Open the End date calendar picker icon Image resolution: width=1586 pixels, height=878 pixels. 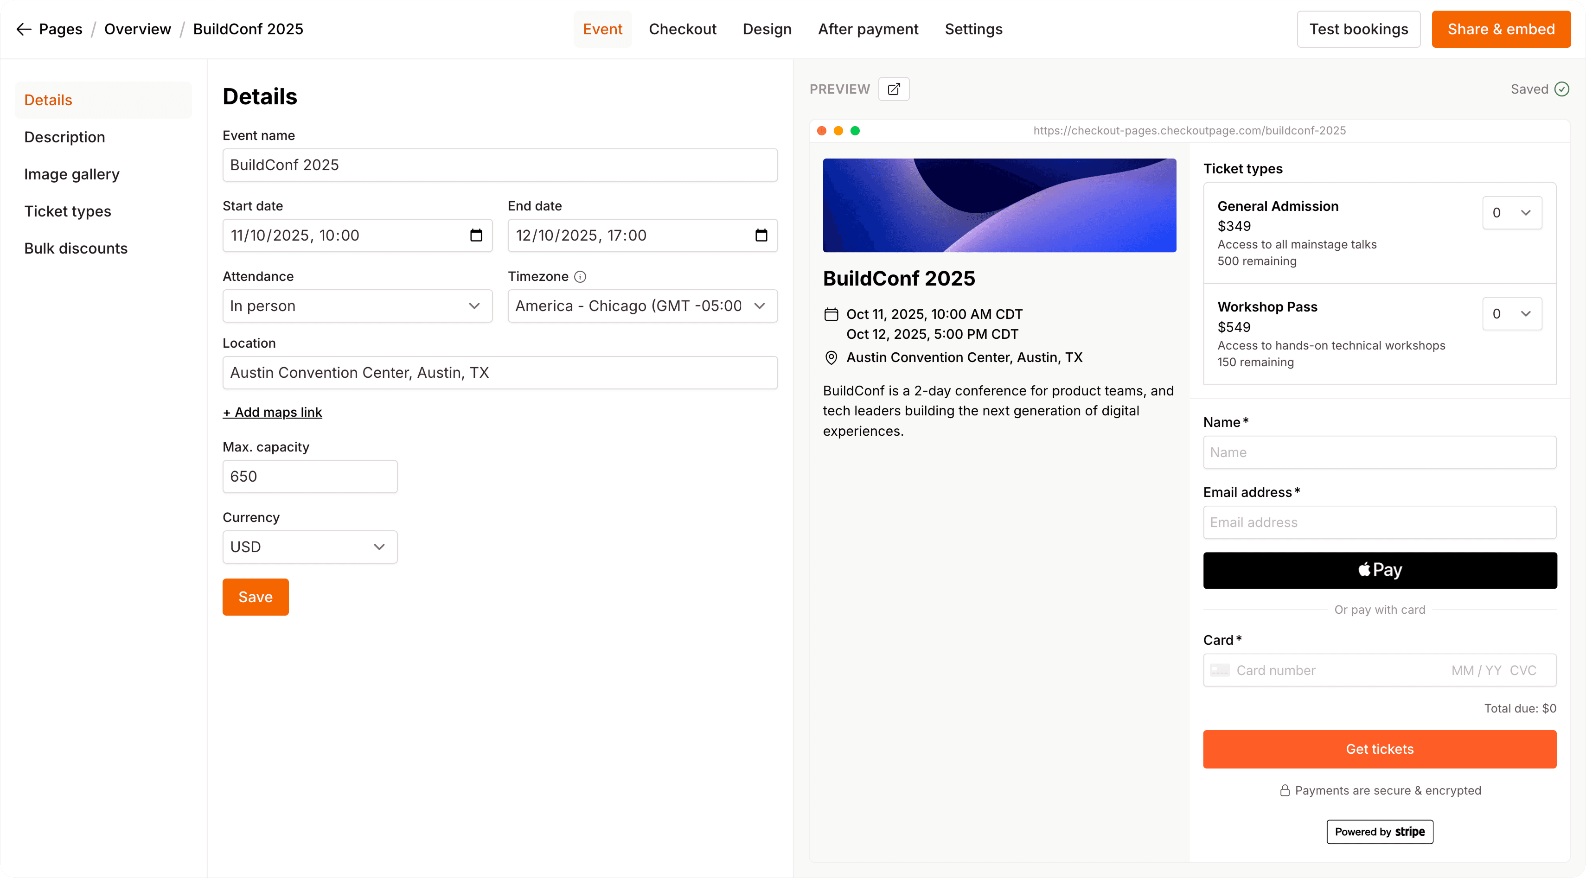pyautogui.click(x=761, y=235)
